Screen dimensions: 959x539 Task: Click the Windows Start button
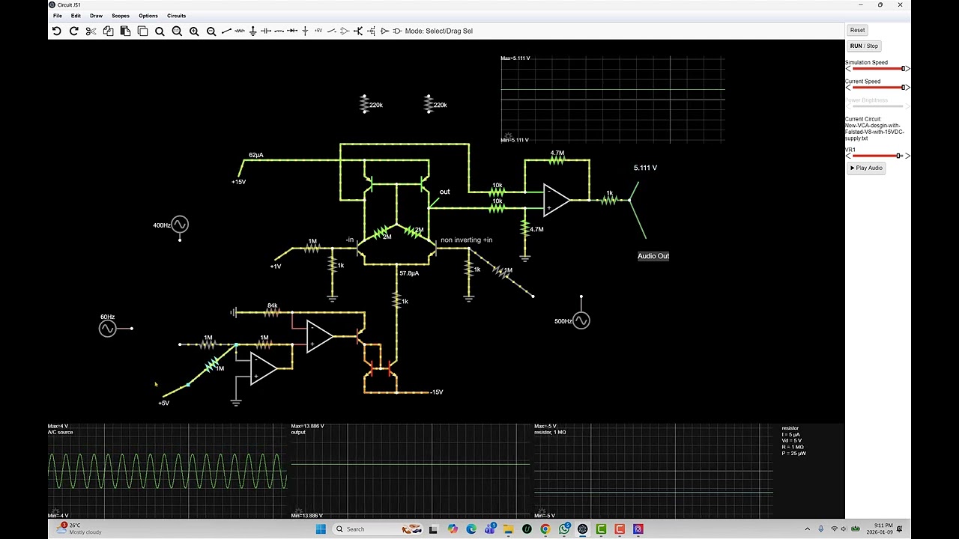[321, 529]
